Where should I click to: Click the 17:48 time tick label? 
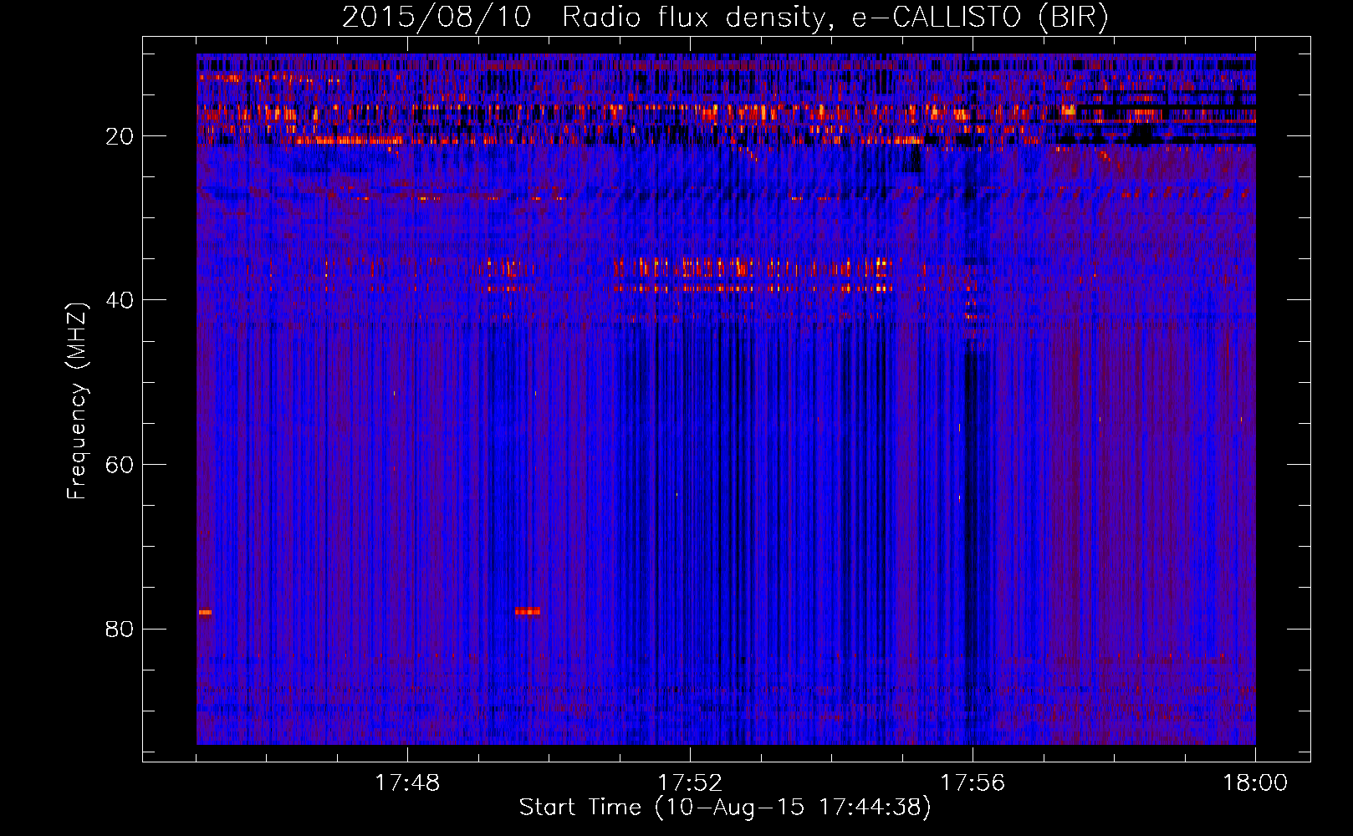(x=407, y=783)
